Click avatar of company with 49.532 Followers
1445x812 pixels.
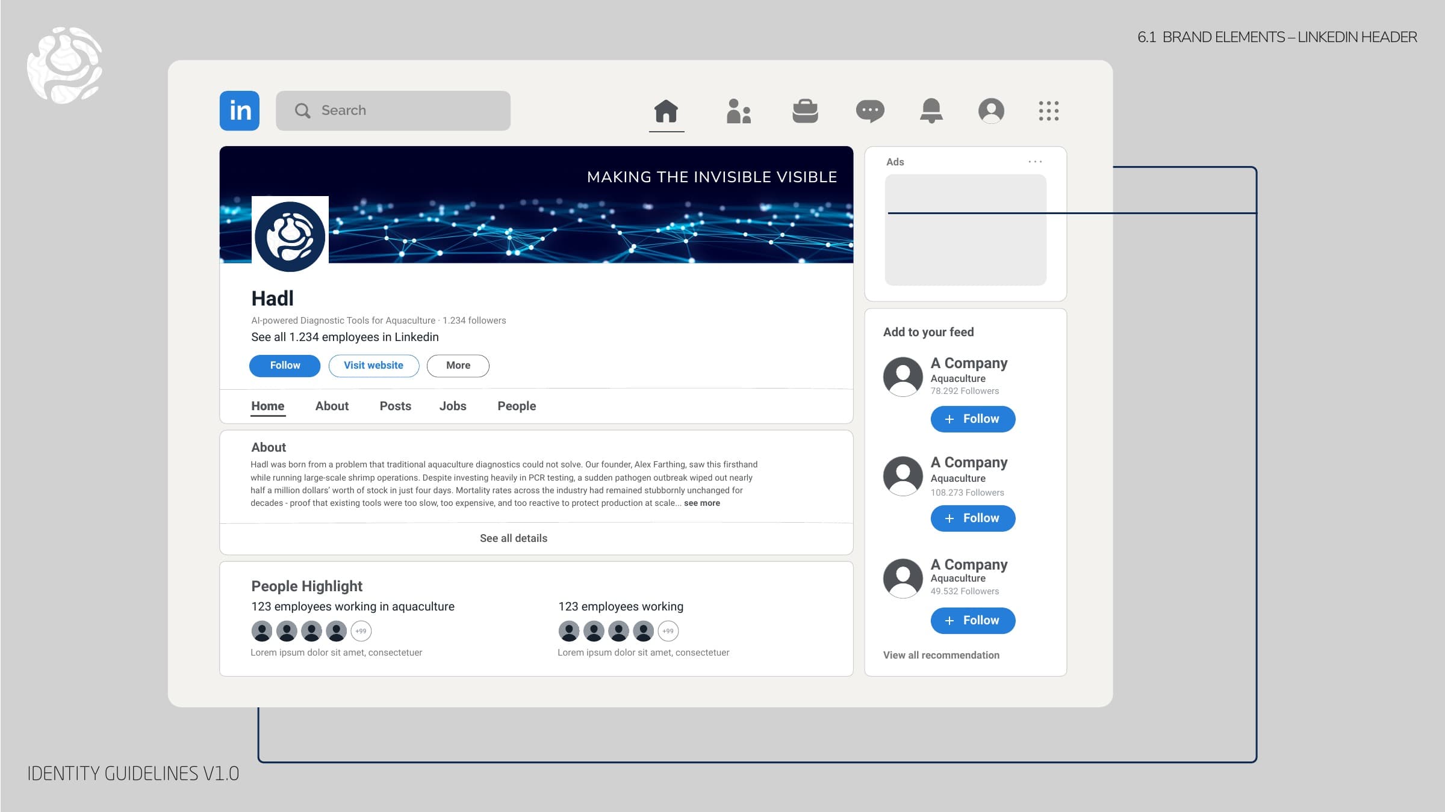tap(903, 578)
